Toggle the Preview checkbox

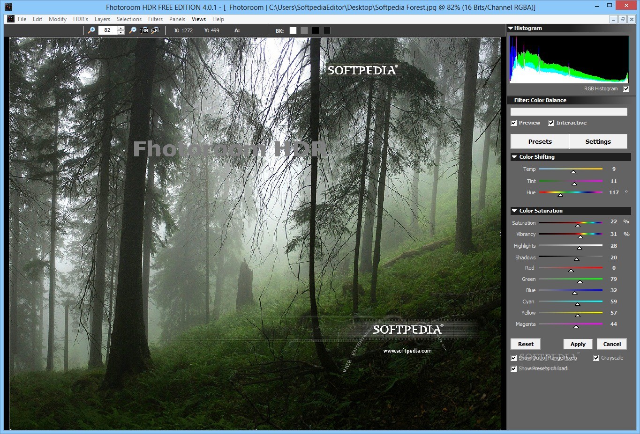pyautogui.click(x=514, y=123)
